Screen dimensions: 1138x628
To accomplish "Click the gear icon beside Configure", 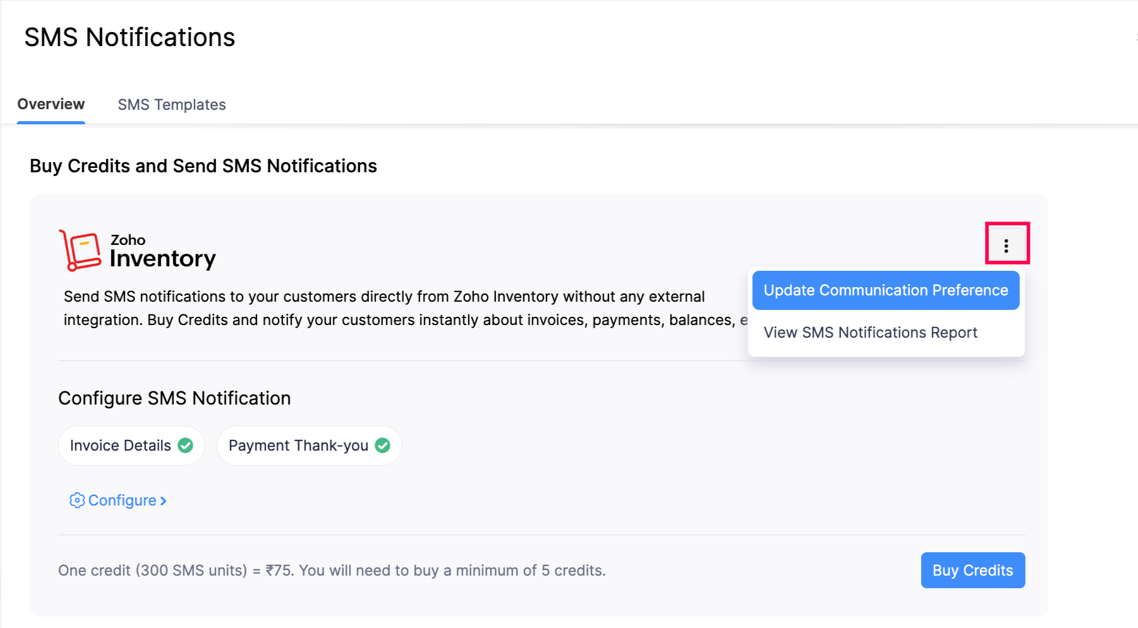I will (76, 500).
